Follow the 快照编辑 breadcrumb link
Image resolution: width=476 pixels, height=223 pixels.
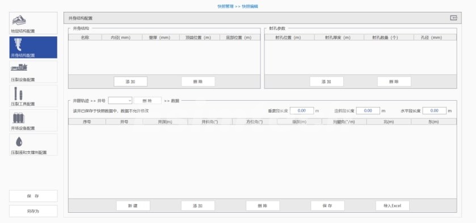[x=250, y=6]
